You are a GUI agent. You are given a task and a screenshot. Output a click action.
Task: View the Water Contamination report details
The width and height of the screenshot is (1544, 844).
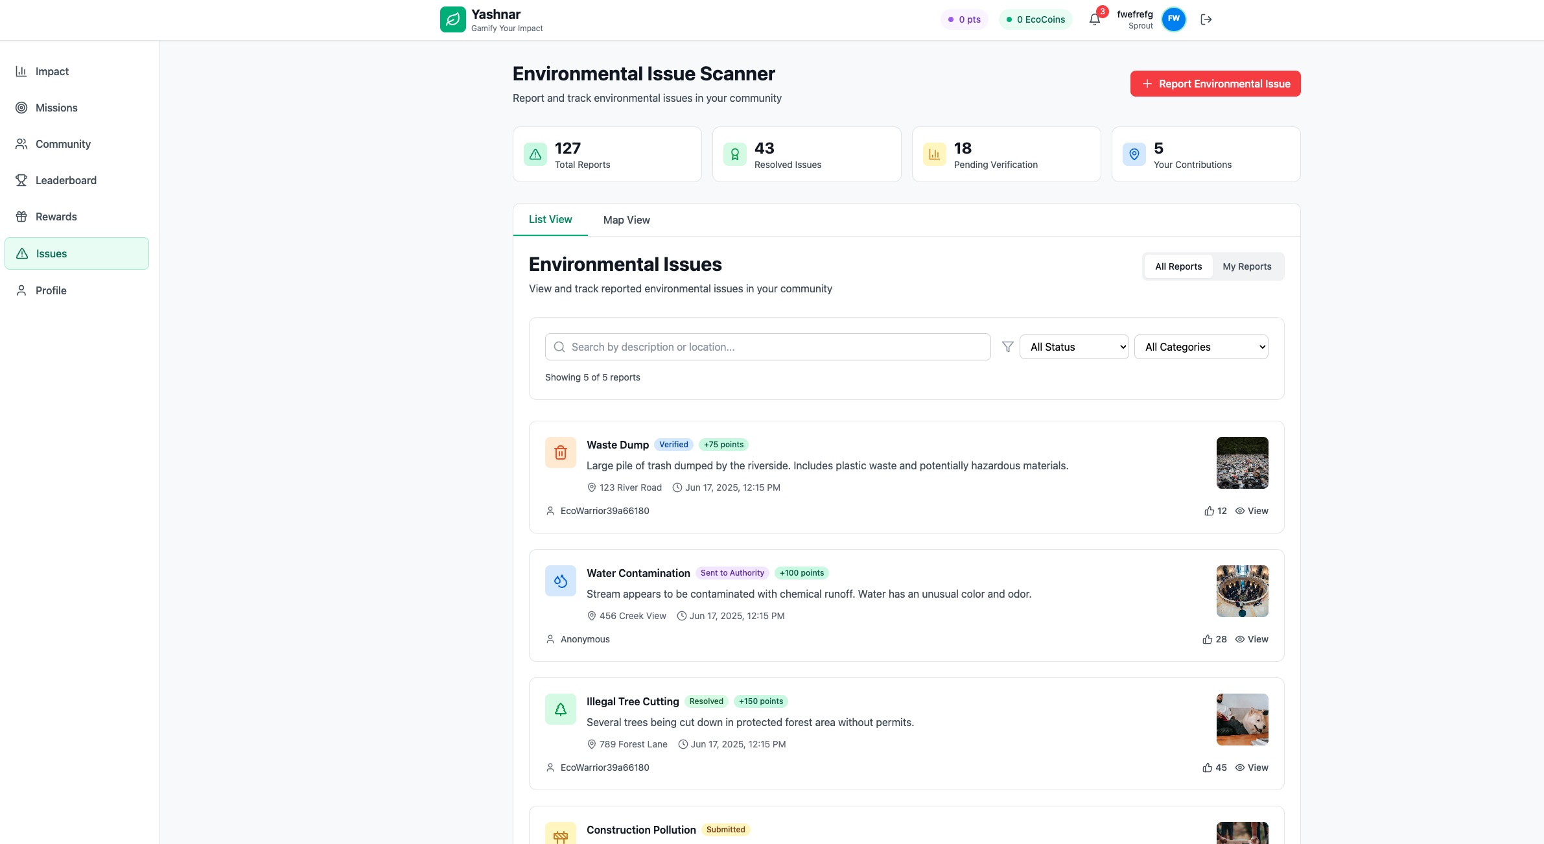(x=1252, y=639)
